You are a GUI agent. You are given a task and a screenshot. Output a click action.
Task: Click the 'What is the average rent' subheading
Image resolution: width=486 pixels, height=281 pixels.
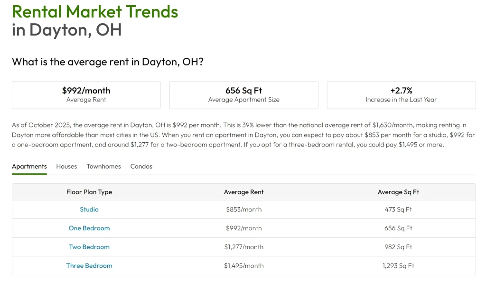coord(108,62)
